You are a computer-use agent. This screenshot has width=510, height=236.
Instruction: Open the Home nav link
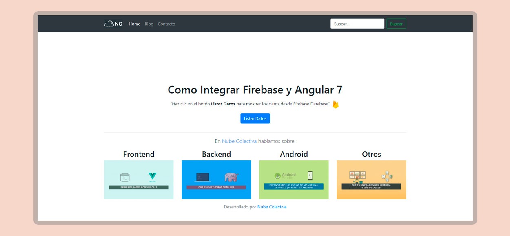coord(134,24)
